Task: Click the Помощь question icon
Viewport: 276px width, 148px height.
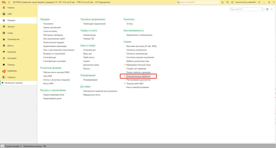Action: (x=4, y=65)
